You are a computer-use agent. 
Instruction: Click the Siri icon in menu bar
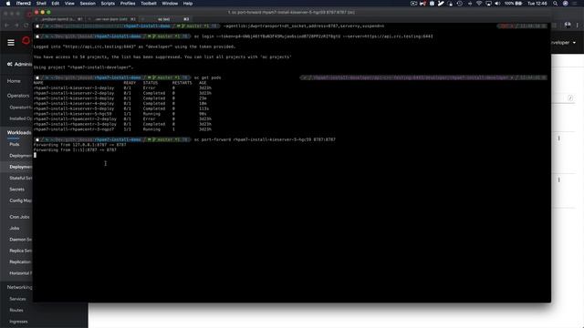tap(566, 4)
